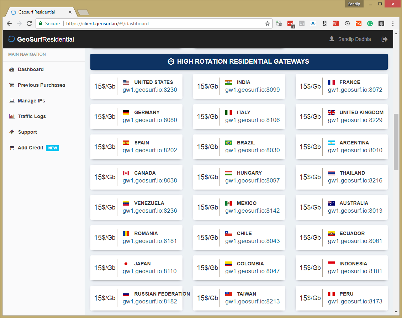
Task: Click the GeoSurf logo icon
Action: pyautogui.click(x=11, y=39)
